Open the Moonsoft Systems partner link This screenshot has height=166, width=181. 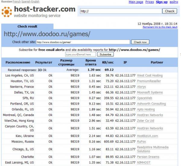click(x=150, y=93)
